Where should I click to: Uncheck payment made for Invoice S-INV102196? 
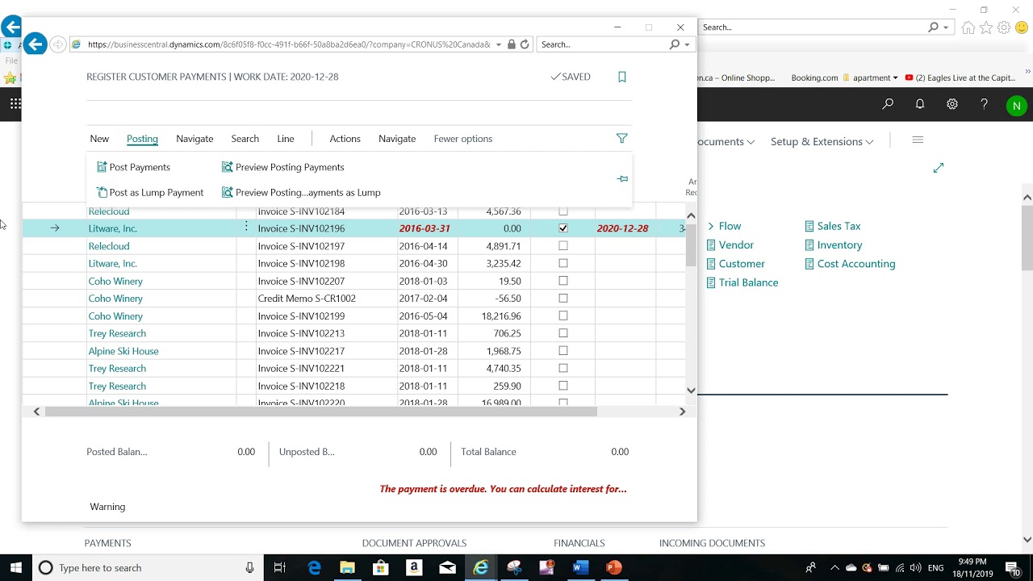pos(563,228)
